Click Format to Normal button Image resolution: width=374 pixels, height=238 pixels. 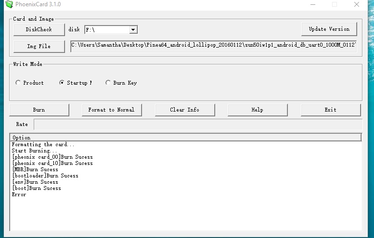point(111,110)
